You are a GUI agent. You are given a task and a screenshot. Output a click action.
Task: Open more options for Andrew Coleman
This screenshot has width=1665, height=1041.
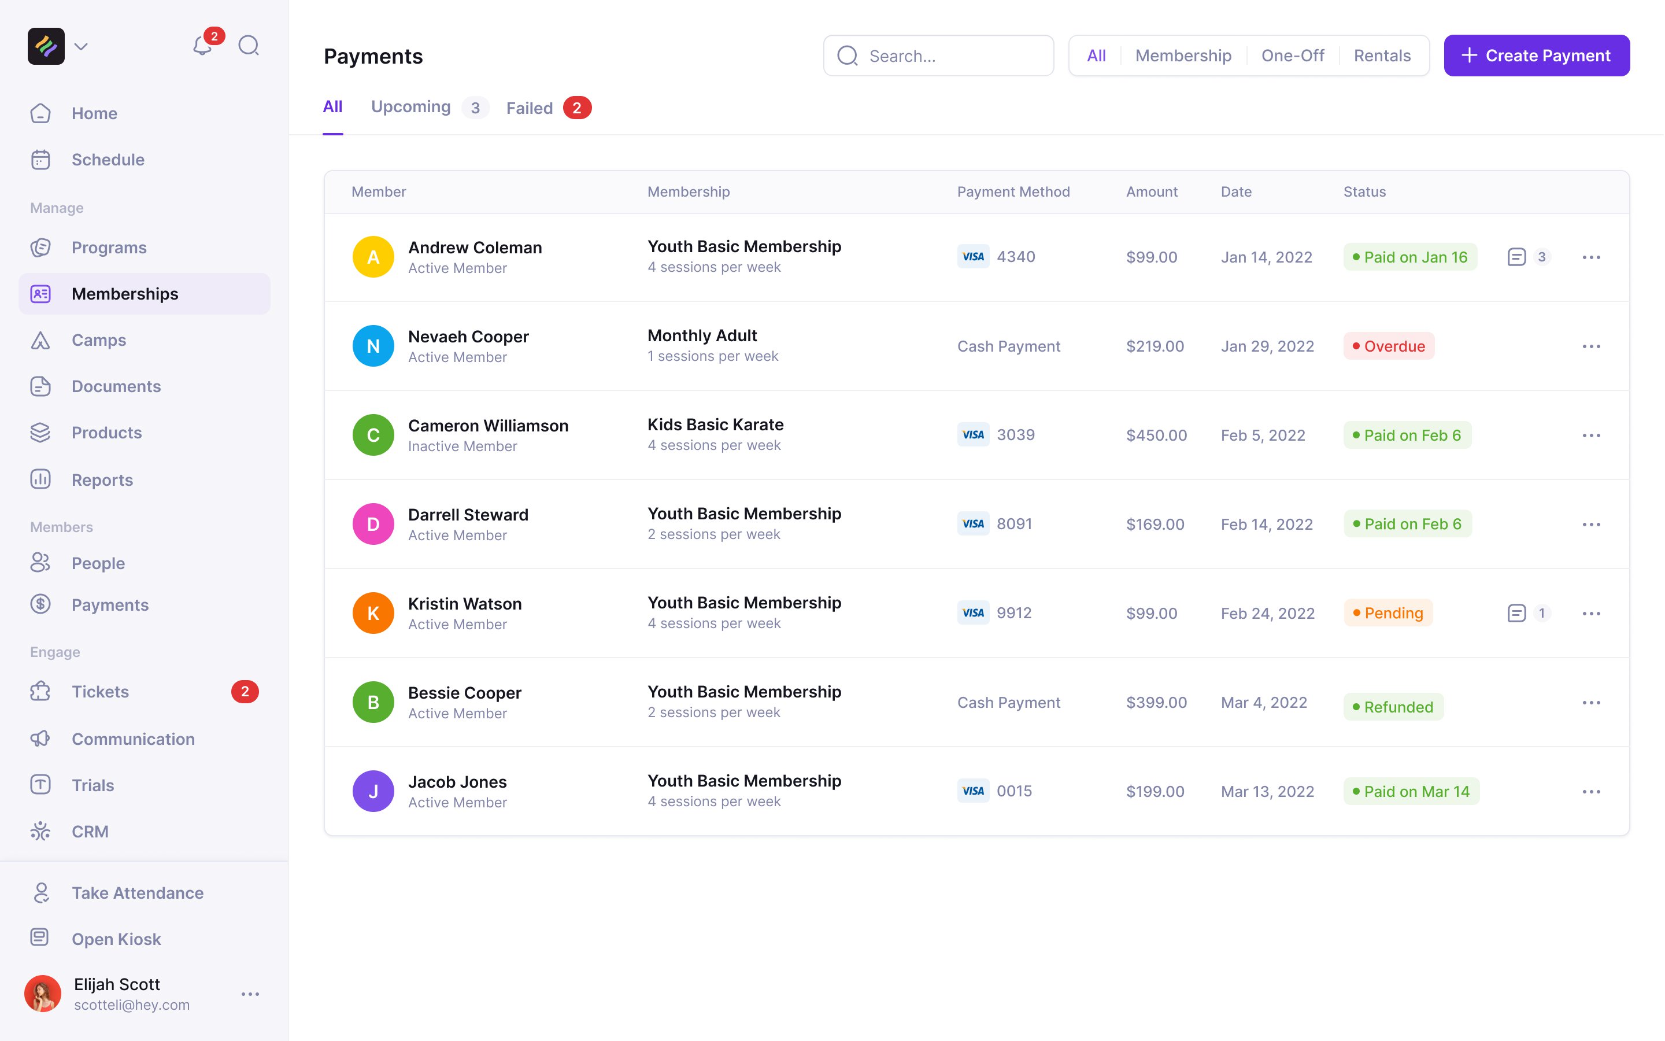(1592, 257)
